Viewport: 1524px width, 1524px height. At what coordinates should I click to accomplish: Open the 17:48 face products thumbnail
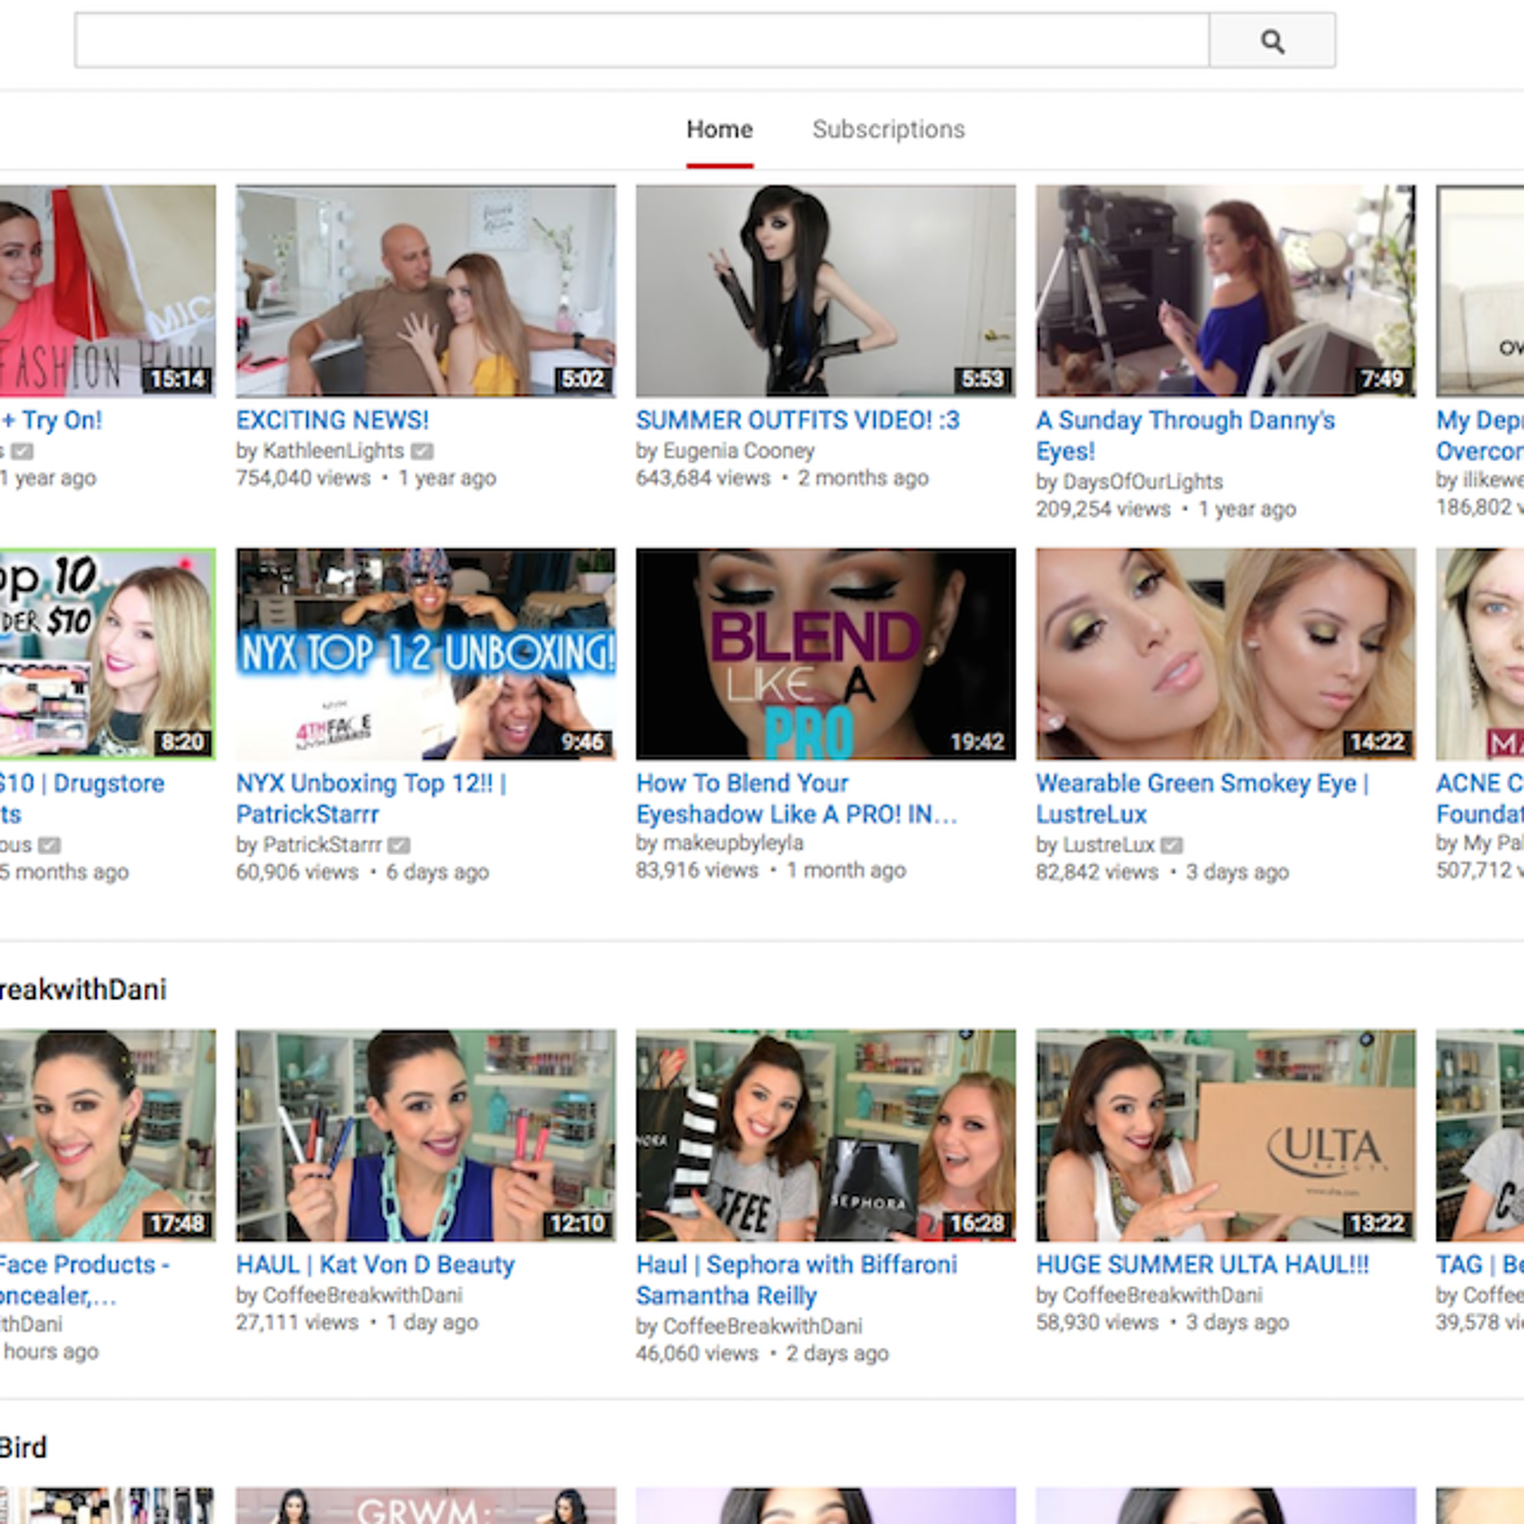107,1135
